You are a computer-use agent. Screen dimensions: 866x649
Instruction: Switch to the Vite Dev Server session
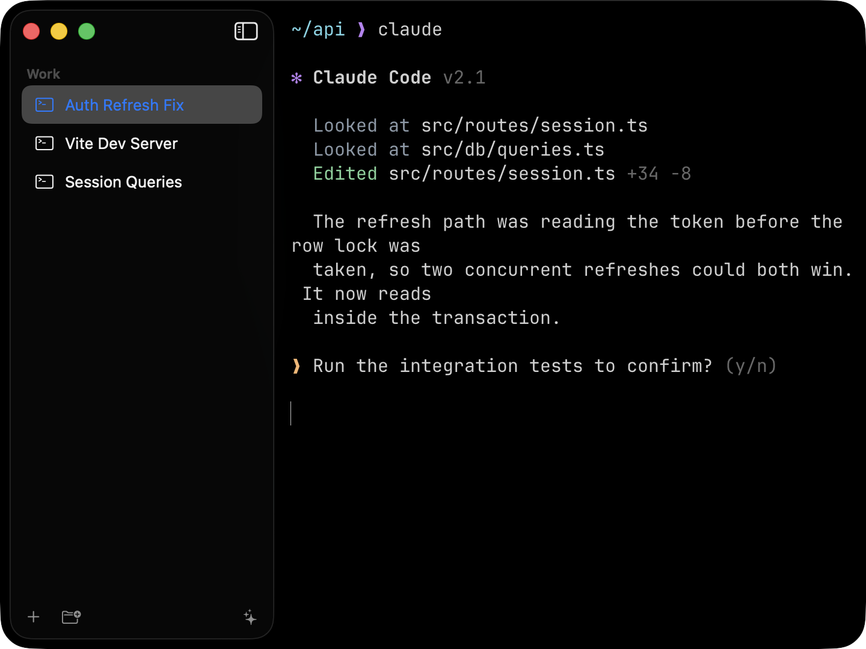[x=142, y=143]
